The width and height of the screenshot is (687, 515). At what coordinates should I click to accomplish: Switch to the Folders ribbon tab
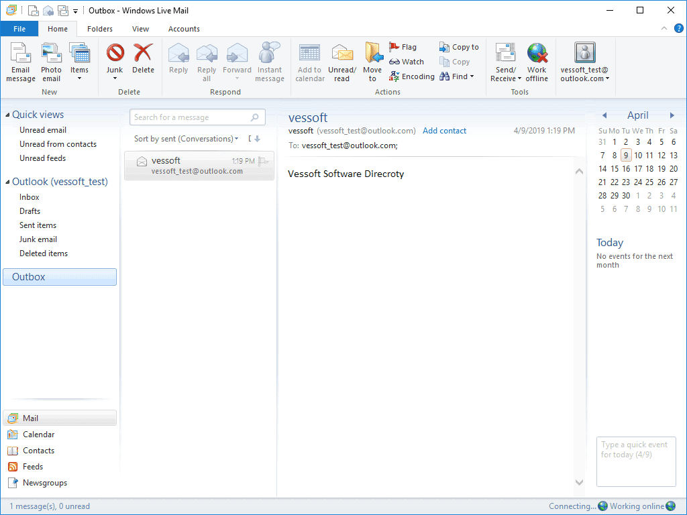click(100, 29)
